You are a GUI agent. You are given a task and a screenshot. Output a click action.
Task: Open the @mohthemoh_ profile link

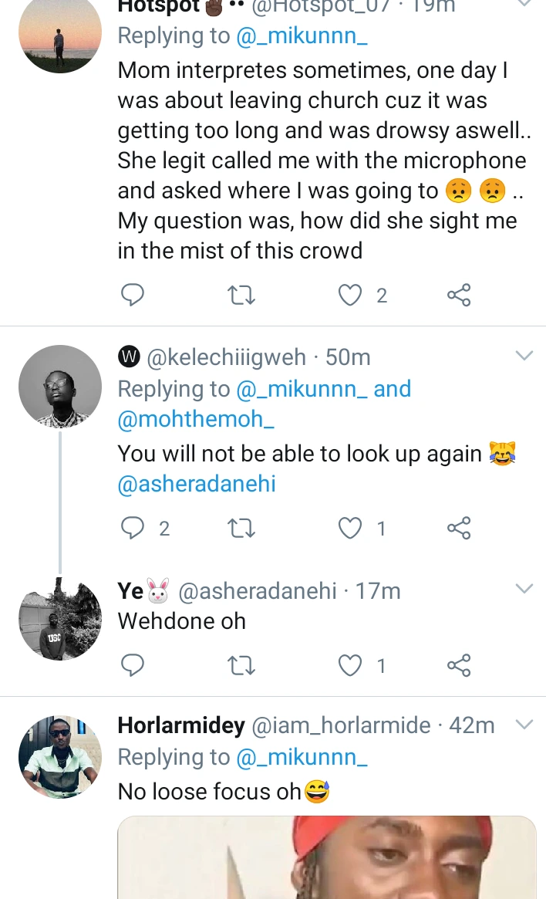pos(196,420)
